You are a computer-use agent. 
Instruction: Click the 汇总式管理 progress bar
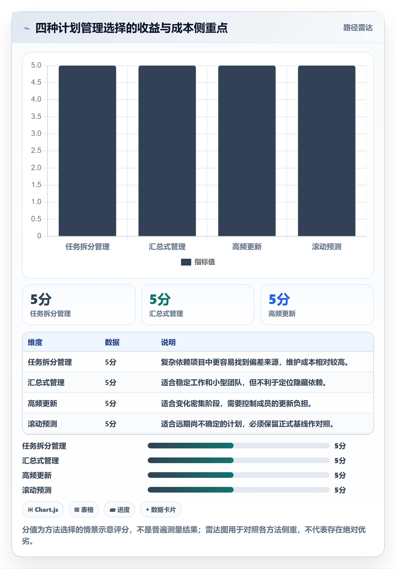coord(238,460)
